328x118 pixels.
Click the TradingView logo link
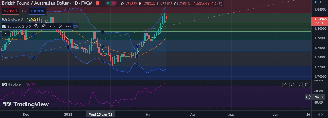point(26,104)
